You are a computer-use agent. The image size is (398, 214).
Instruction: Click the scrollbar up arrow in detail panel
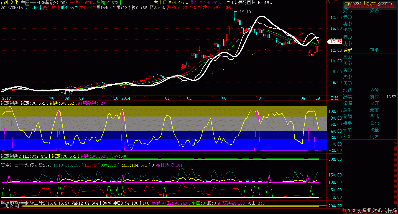pyautogui.click(x=396, y=145)
